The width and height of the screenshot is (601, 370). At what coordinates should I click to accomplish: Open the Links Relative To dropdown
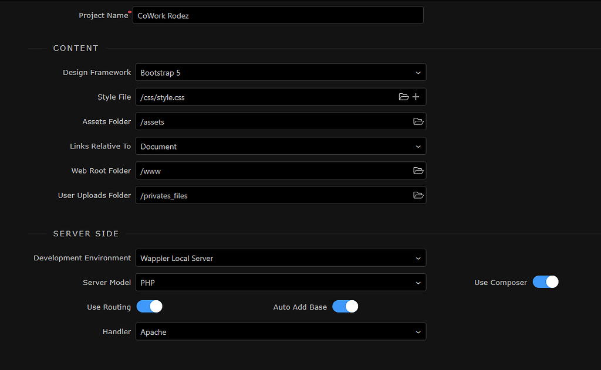pyautogui.click(x=281, y=146)
